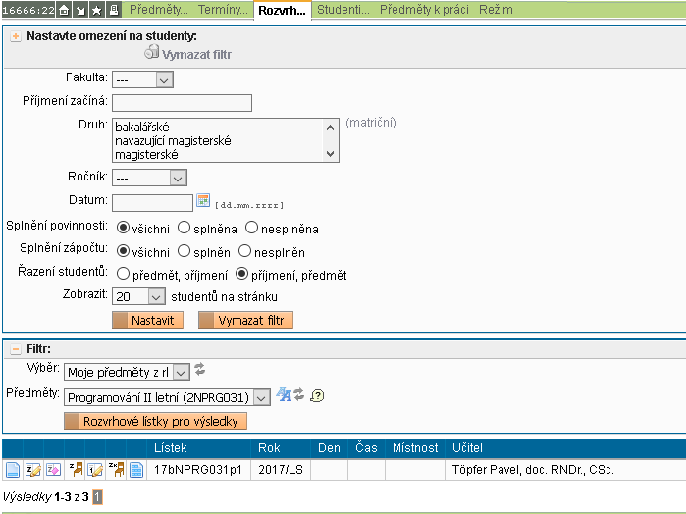Screen dimensions: 686x514
Task: Click into the Příjmení začíná text field
Action: pos(183,103)
